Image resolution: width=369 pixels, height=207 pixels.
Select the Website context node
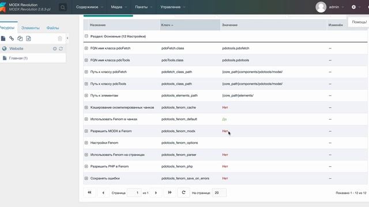point(16,48)
